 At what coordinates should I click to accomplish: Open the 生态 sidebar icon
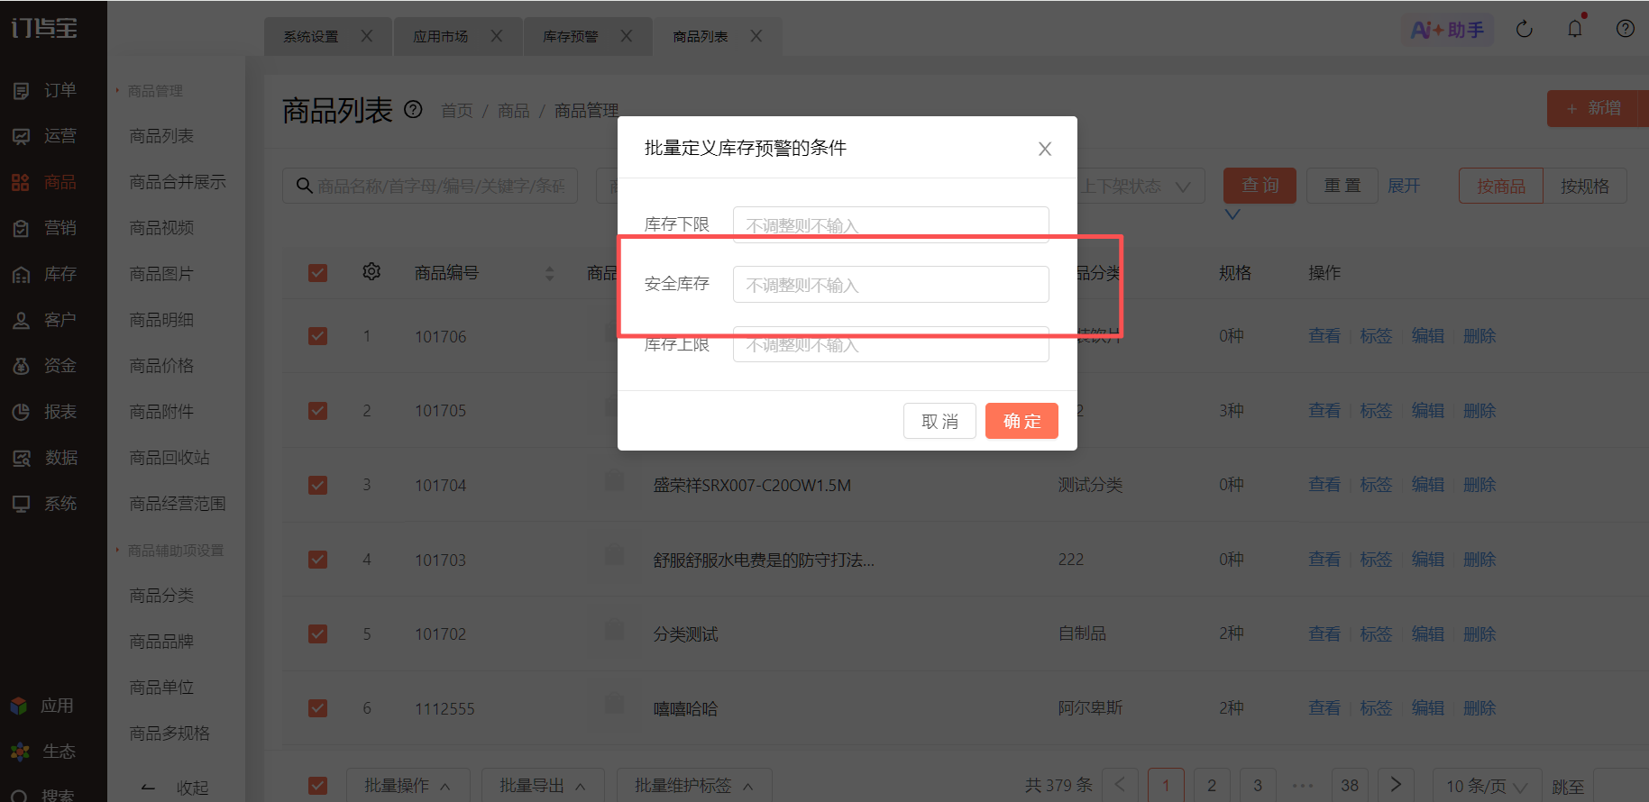19,752
